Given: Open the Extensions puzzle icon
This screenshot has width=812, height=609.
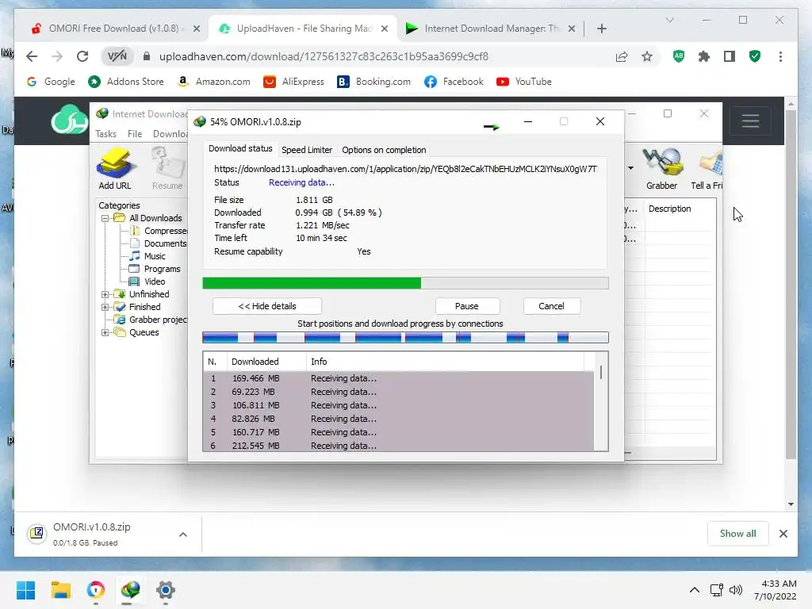Looking at the screenshot, I should tap(704, 56).
